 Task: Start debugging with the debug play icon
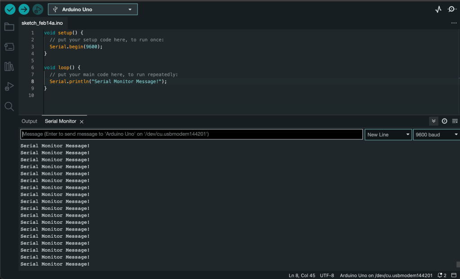coord(38,9)
